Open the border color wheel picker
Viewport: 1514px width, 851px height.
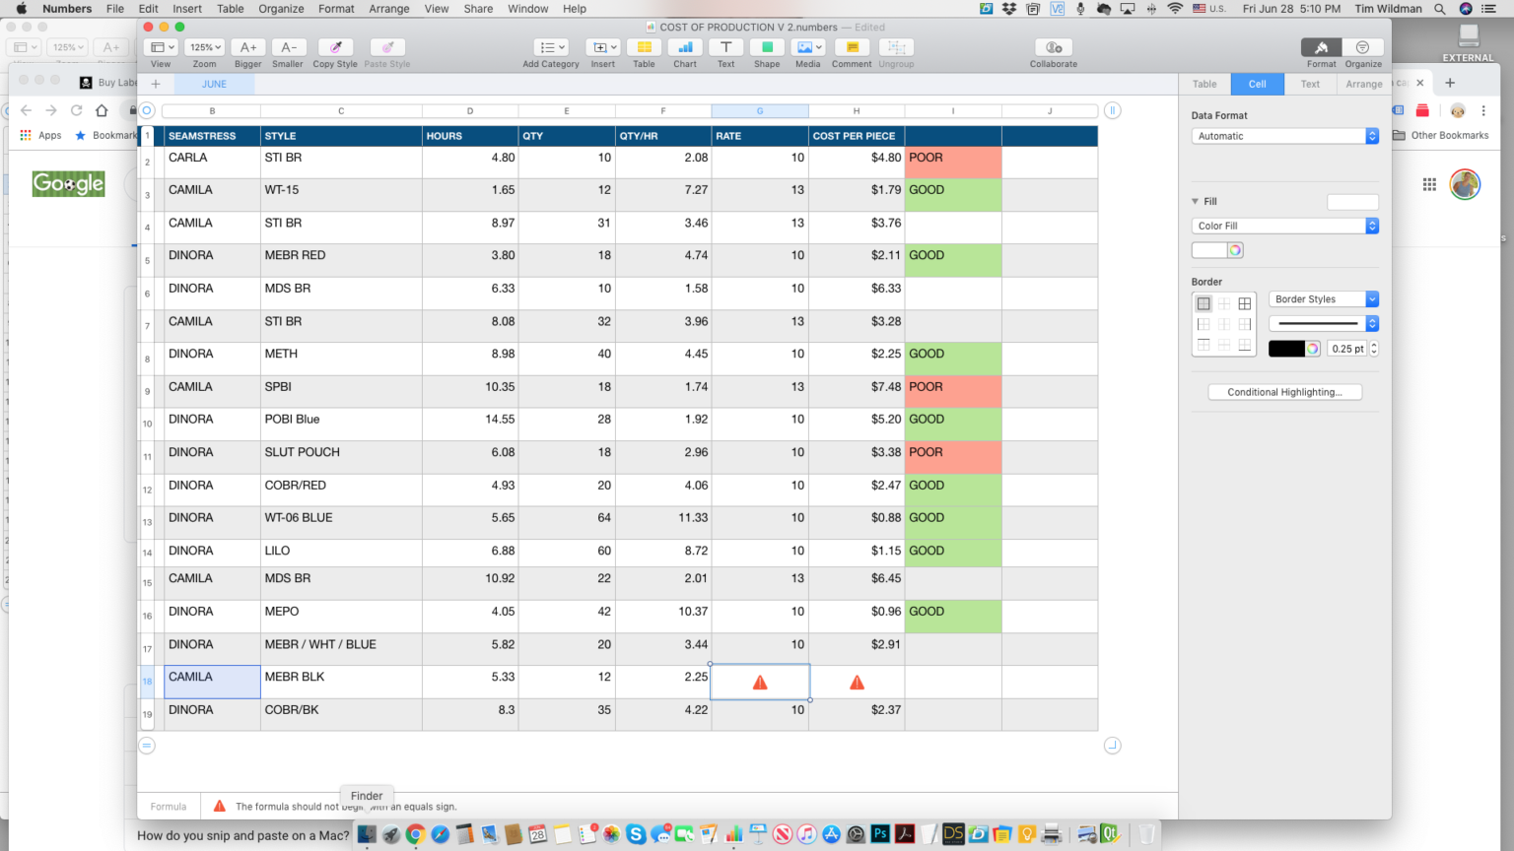(x=1312, y=349)
